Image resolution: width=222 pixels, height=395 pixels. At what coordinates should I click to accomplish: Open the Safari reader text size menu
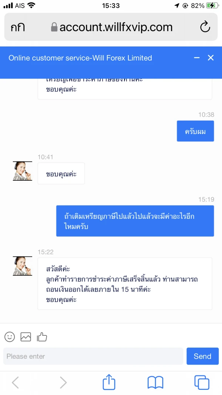click(x=18, y=27)
